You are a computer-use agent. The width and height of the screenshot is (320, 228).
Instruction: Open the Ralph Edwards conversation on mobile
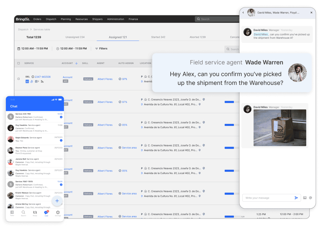click(35, 139)
